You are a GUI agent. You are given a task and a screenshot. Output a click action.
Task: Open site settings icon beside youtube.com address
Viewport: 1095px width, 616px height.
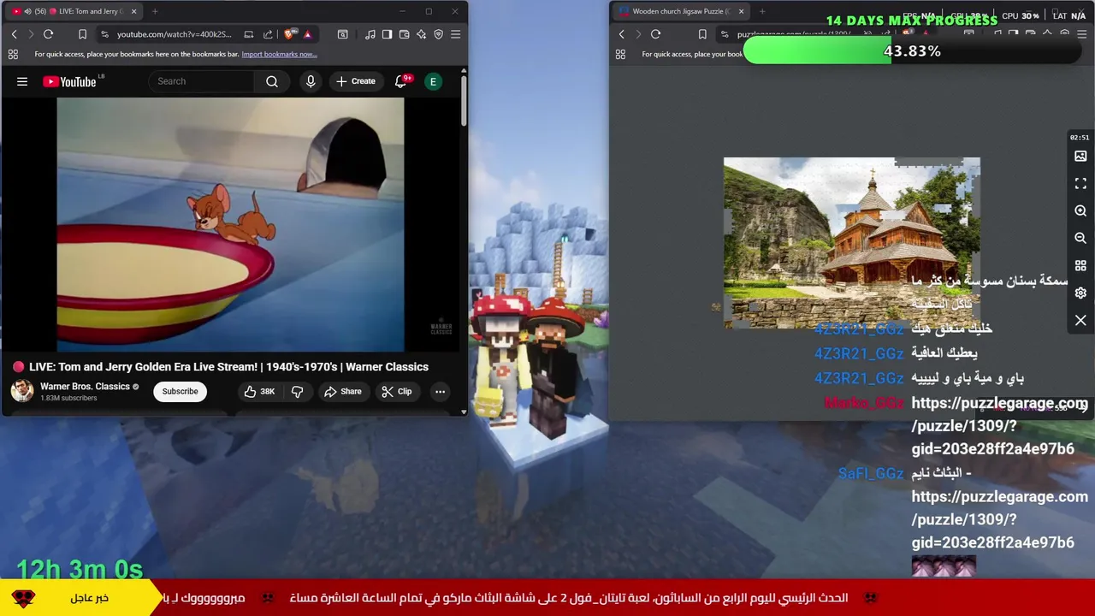(104, 34)
